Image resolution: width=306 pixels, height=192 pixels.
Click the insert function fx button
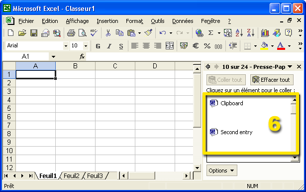coord(82,57)
